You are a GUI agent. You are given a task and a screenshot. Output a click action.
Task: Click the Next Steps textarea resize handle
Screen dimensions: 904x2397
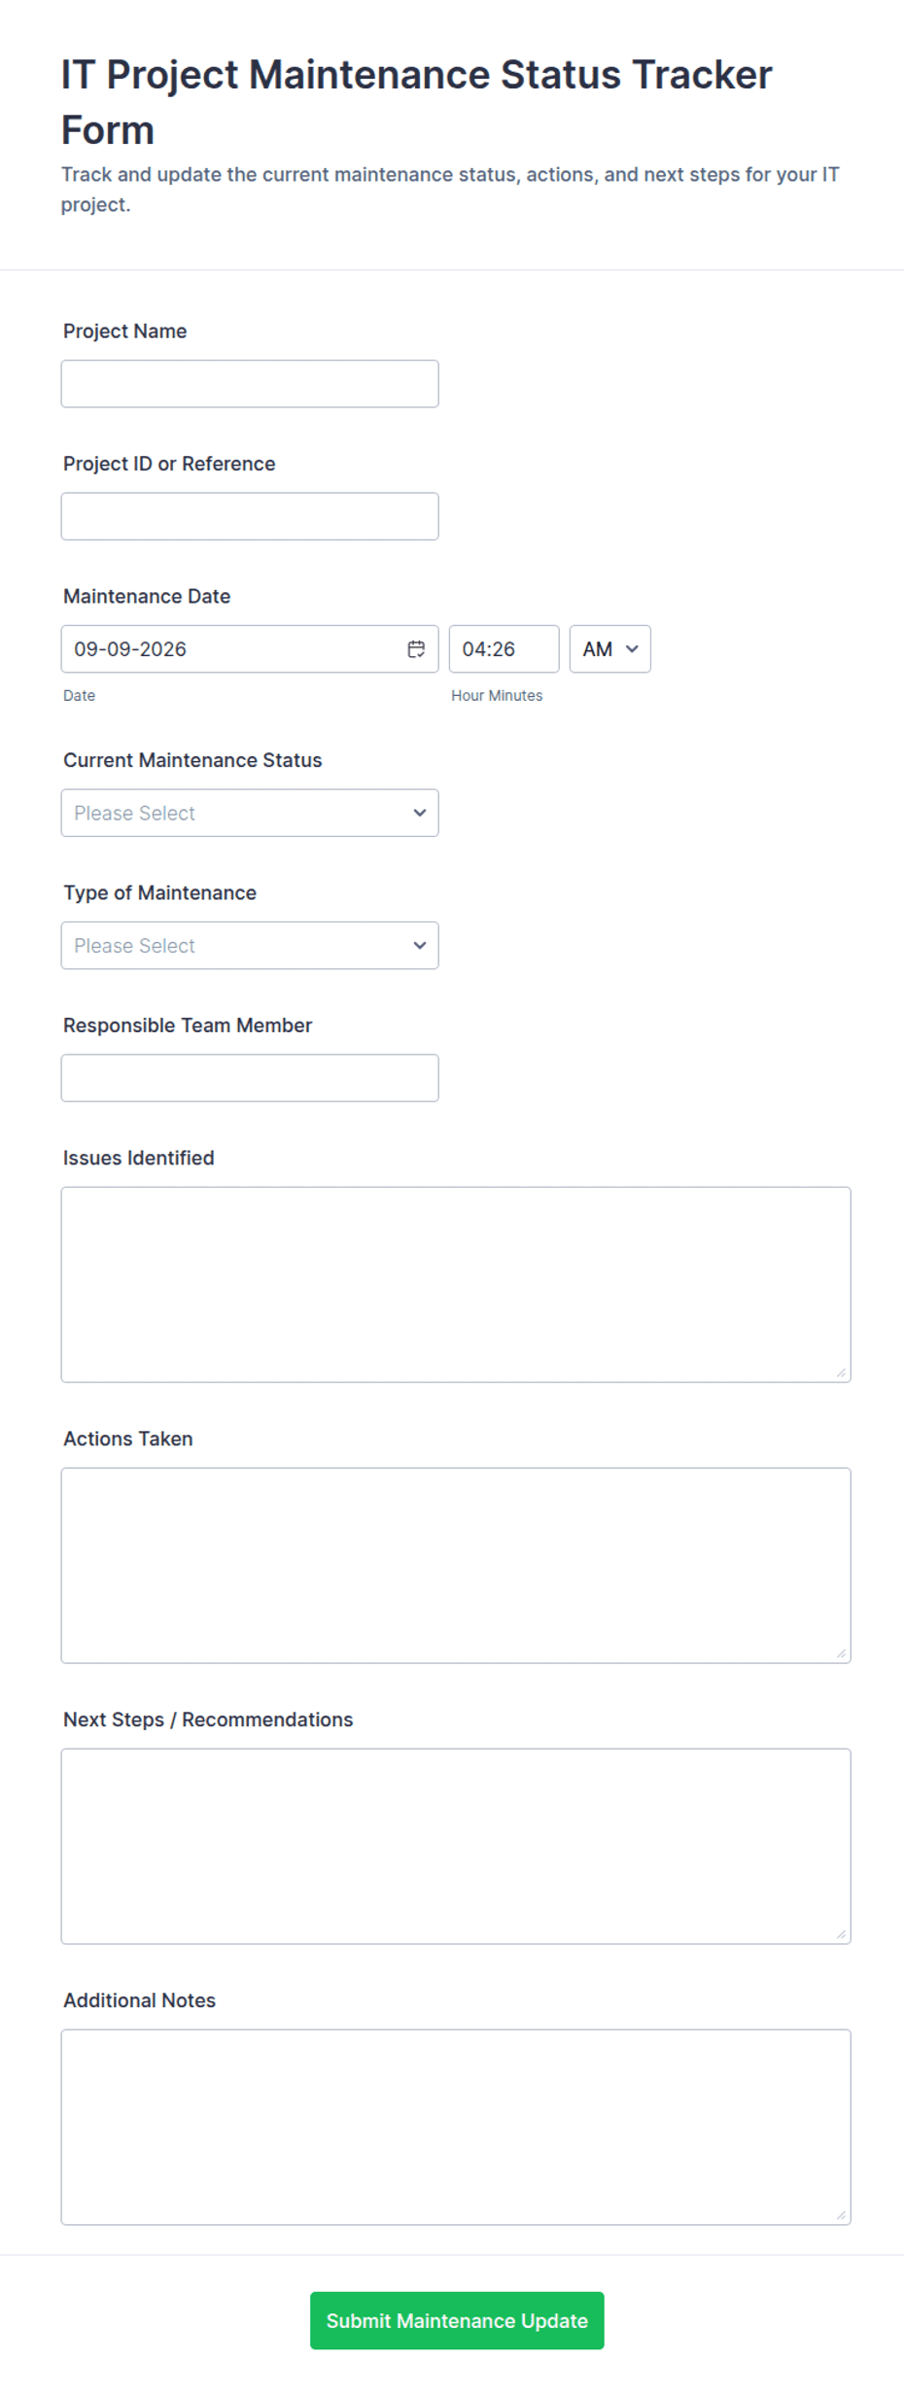point(841,1934)
